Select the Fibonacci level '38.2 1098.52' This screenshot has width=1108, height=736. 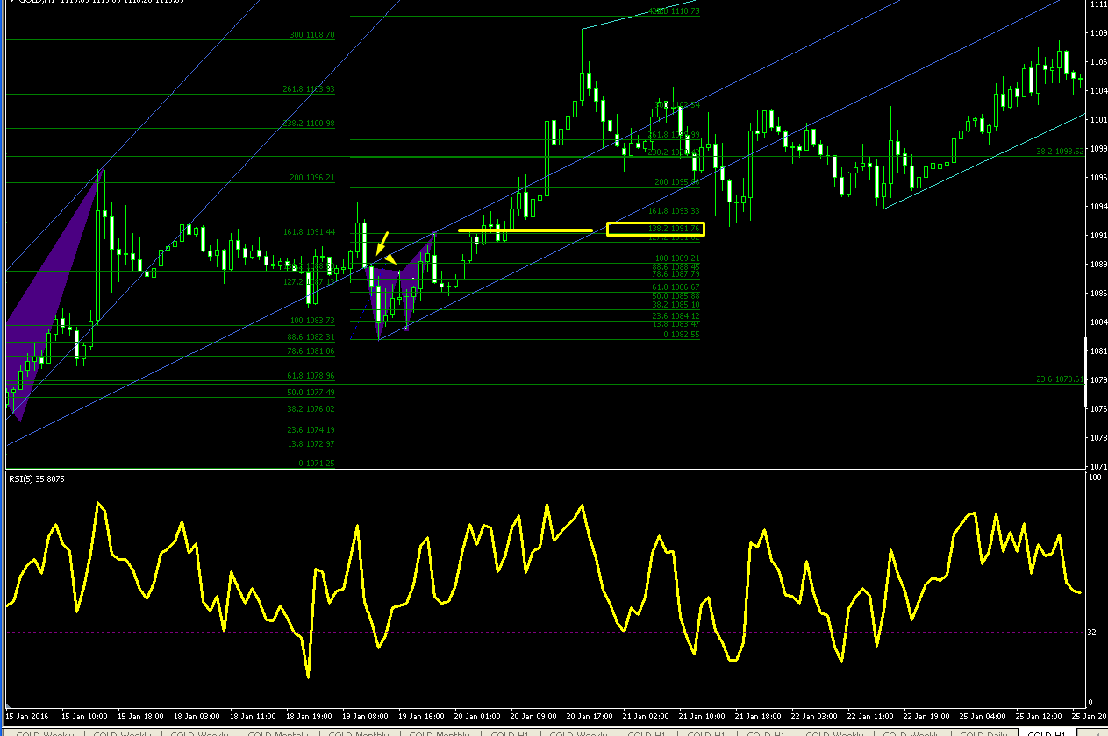tap(1062, 152)
